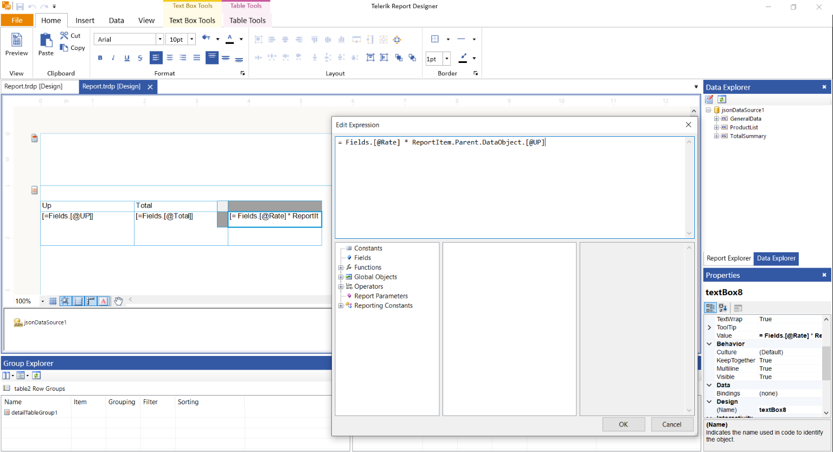833x452 pixels.
Task: Click the Data Explorer refresh icon
Action: click(x=722, y=99)
